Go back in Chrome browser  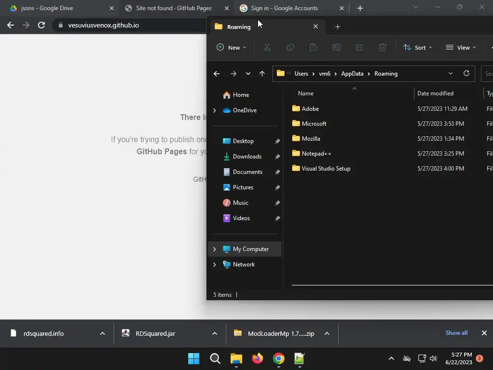(x=11, y=25)
